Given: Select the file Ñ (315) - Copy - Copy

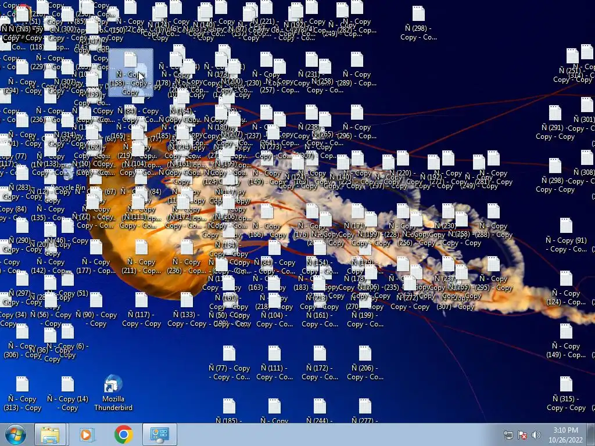Looking at the screenshot, I should pos(566,394).
